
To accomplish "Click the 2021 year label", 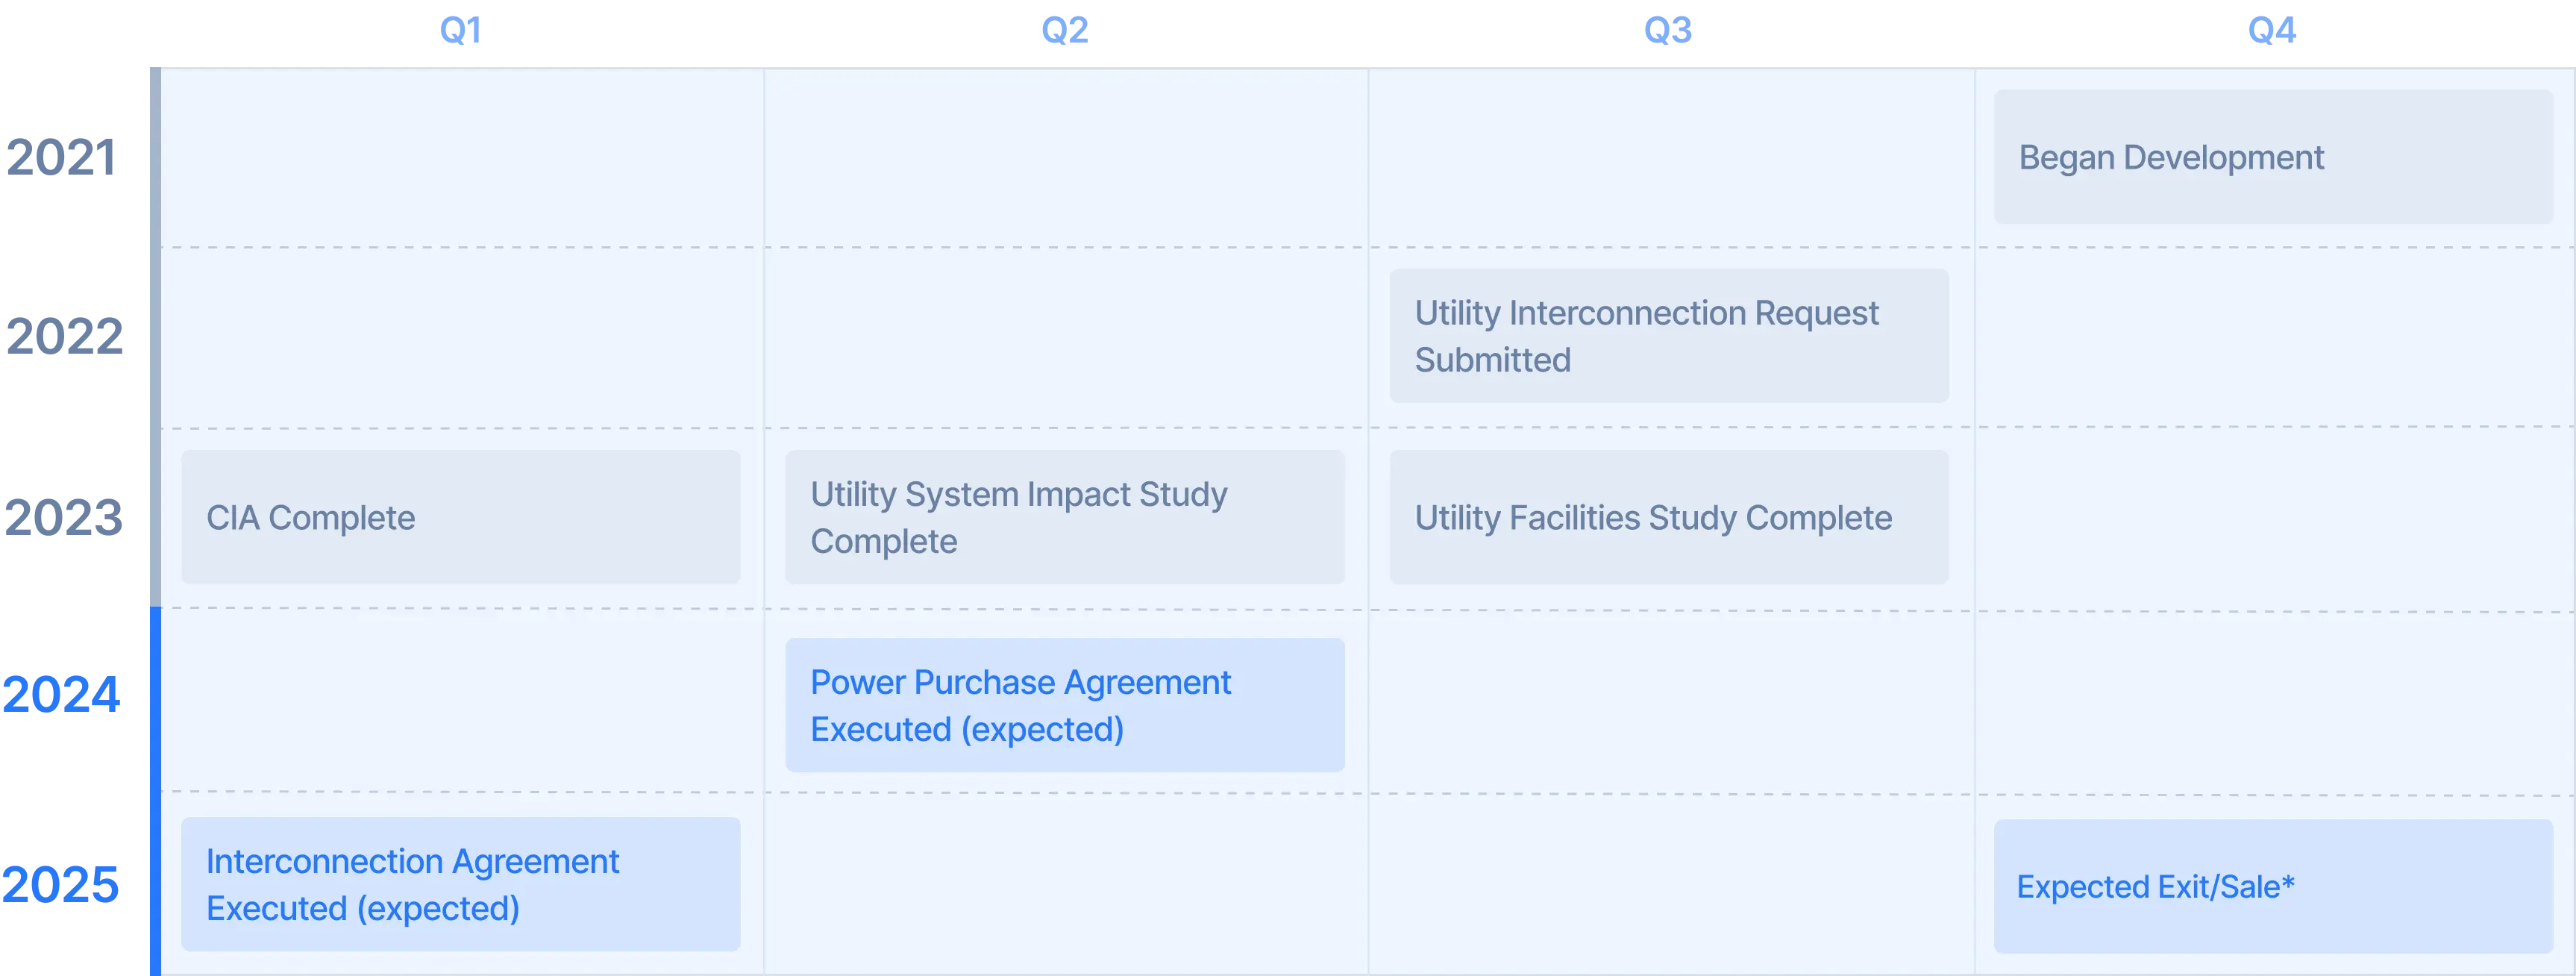I will (60, 158).
